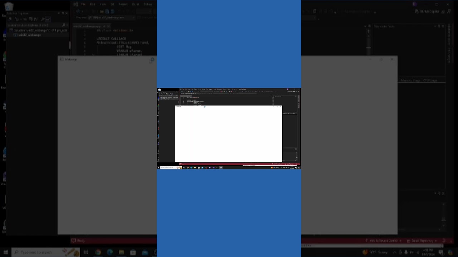Screen dimensions: 458x257
Task: Click Chrome icon in small centered screenshot taskbar
Action: [187, 168]
